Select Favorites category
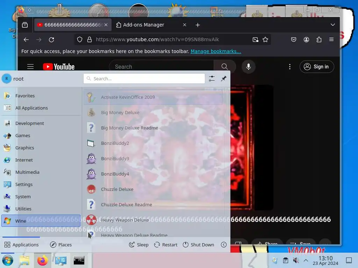The image size is (358, 268). [41, 96]
